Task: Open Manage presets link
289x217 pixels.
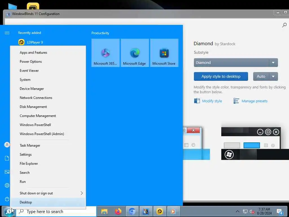Action: 250,101
